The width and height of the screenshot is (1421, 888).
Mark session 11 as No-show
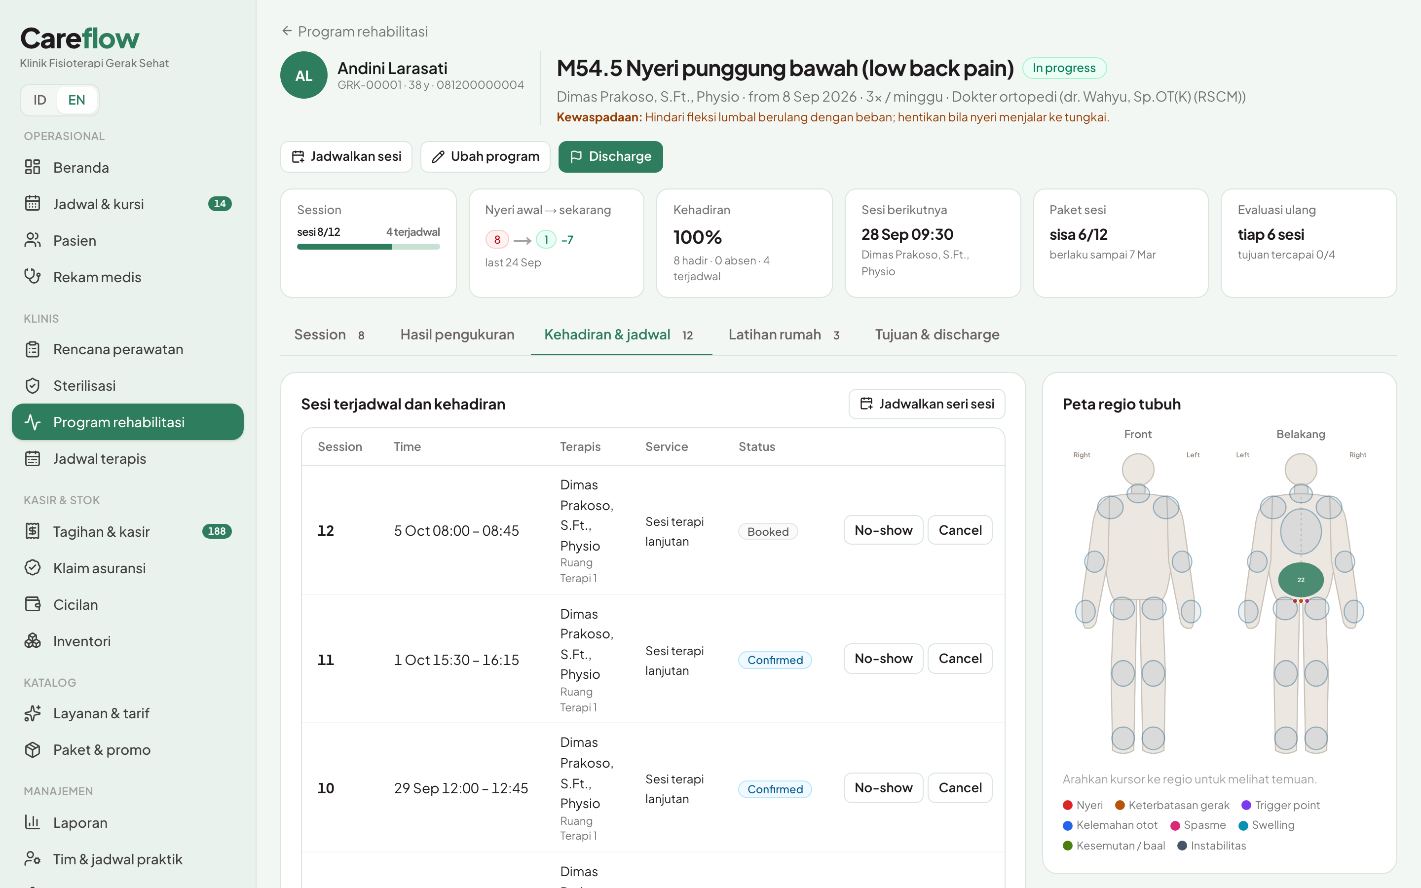883,659
